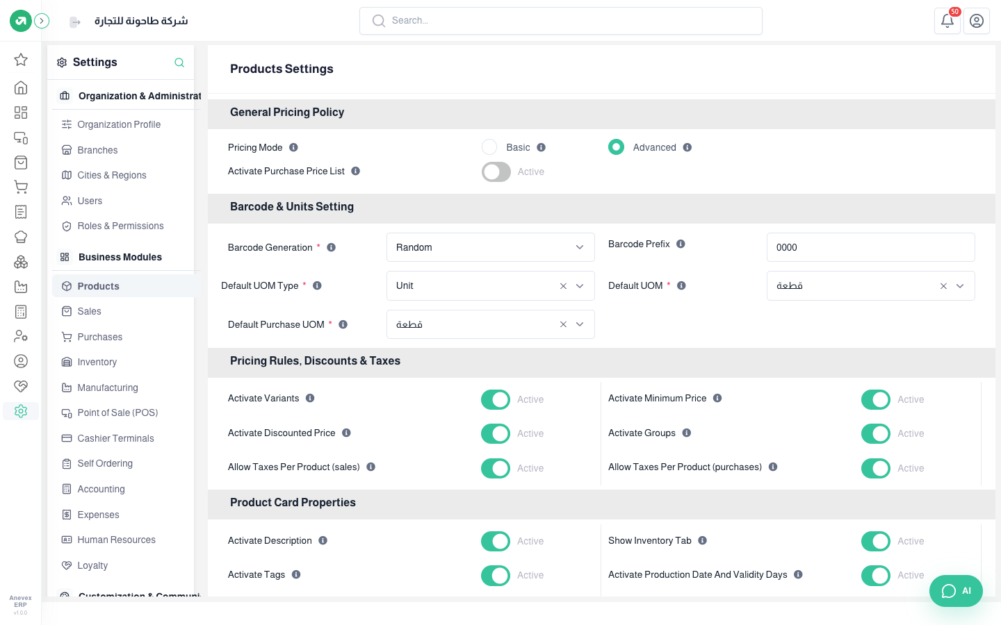Viewport: 1001px width, 625px height.
Task: Click the Barcode Prefix input field
Action: pyautogui.click(x=871, y=247)
